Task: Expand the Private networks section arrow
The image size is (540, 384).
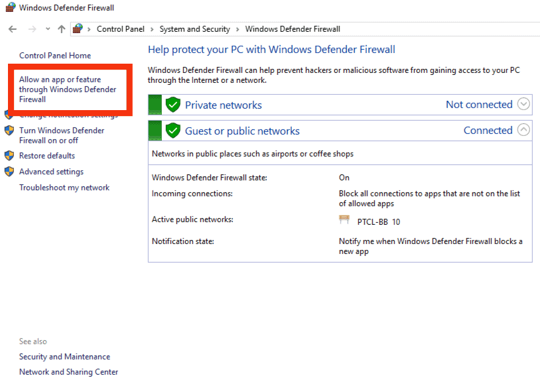Action: [x=523, y=103]
